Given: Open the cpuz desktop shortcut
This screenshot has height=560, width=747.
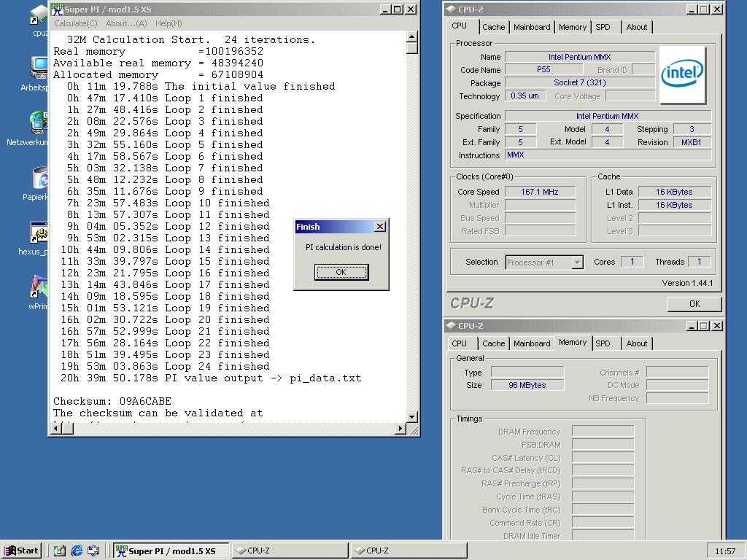Looking at the screenshot, I should coord(40,20).
